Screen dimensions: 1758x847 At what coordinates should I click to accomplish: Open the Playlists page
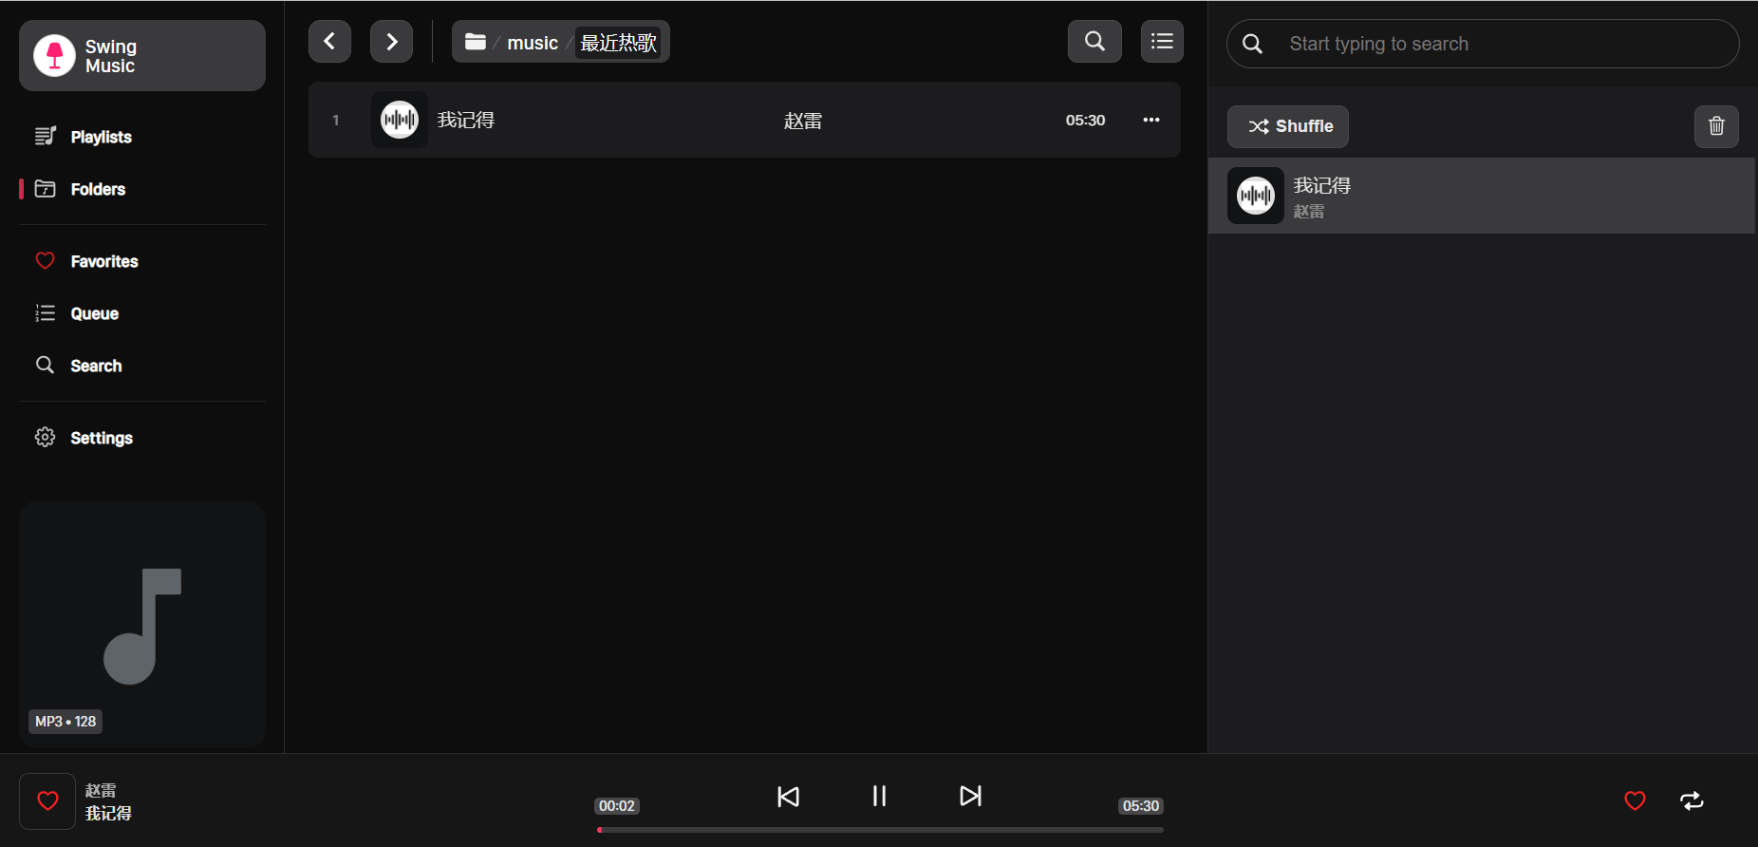pyautogui.click(x=101, y=137)
